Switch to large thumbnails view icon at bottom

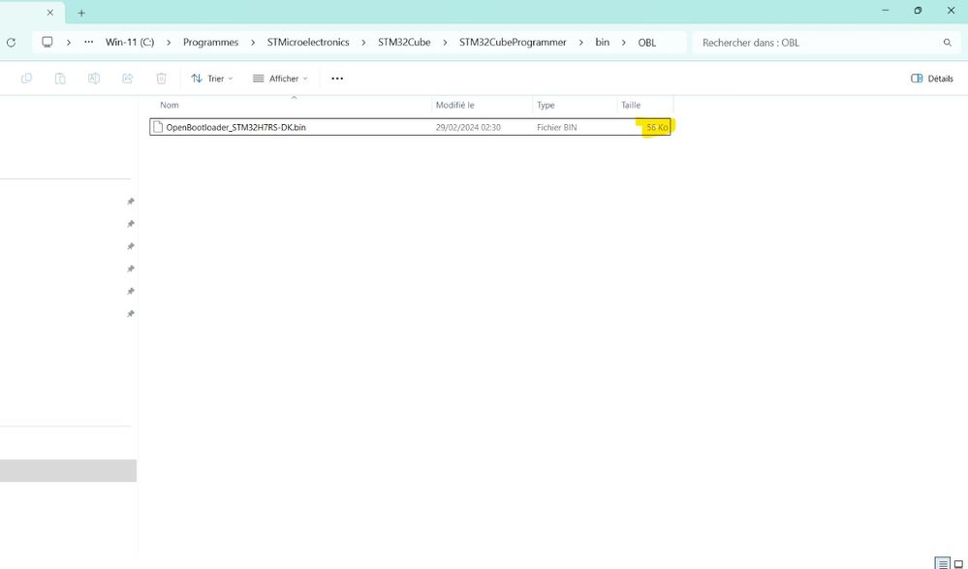[x=958, y=563]
